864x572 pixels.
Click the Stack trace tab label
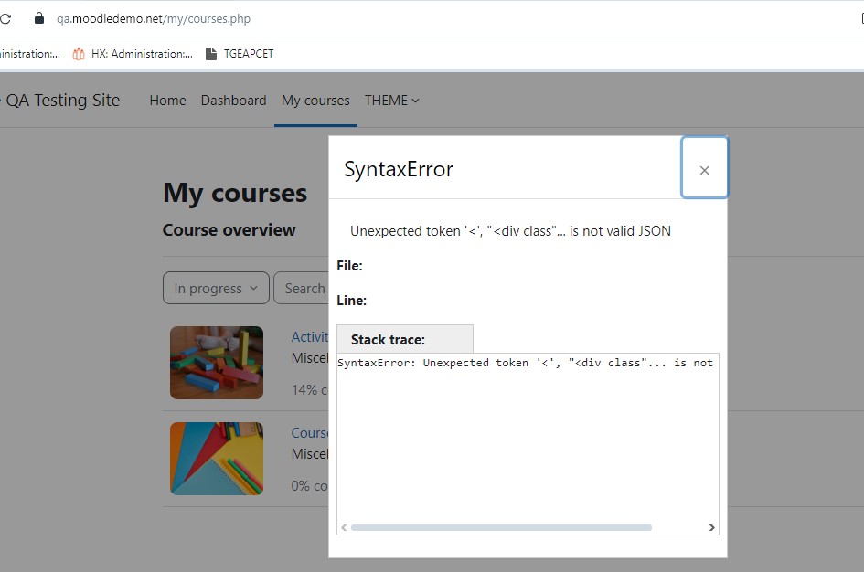pos(388,340)
